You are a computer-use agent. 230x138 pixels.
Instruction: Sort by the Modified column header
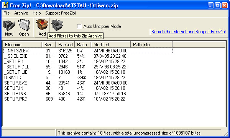pos(111,44)
